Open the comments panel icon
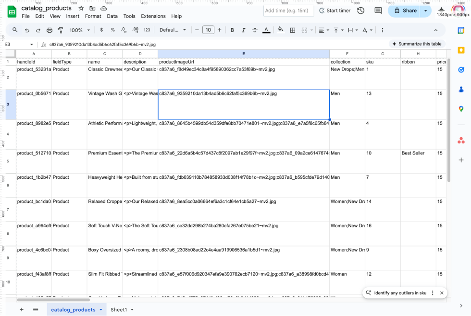This screenshot has width=471, height=316. tap(378, 11)
